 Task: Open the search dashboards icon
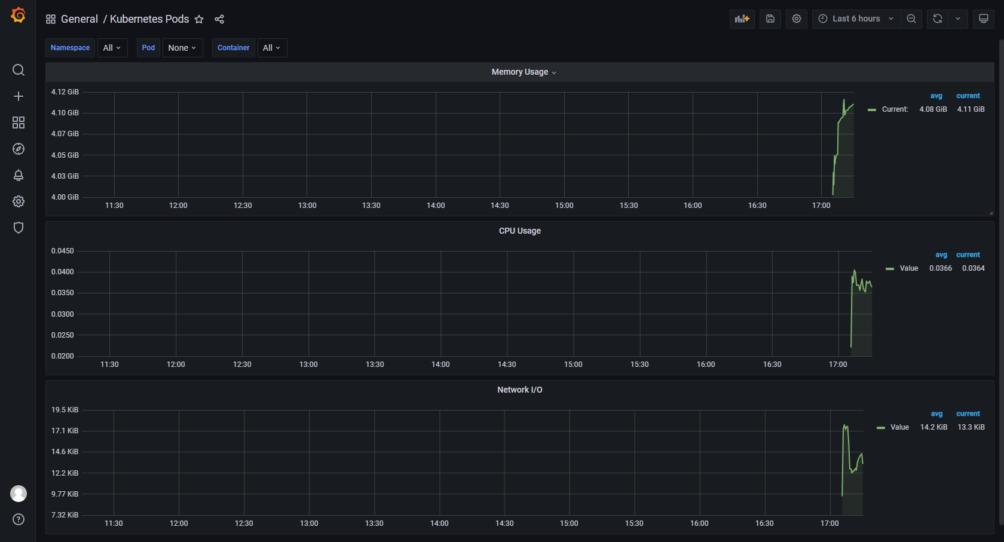tap(19, 70)
